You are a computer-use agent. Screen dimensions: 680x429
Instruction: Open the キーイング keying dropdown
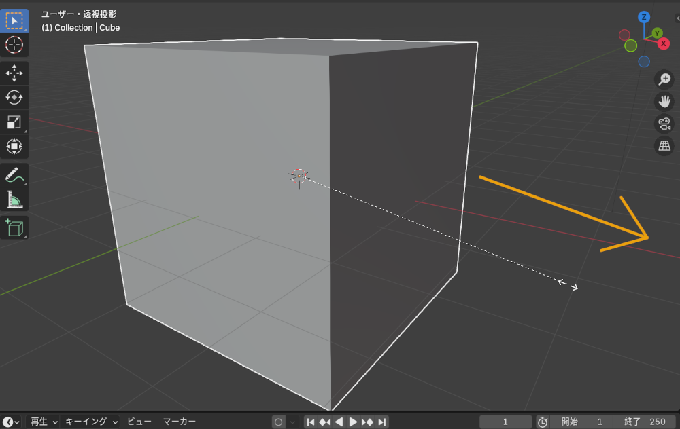(90, 422)
